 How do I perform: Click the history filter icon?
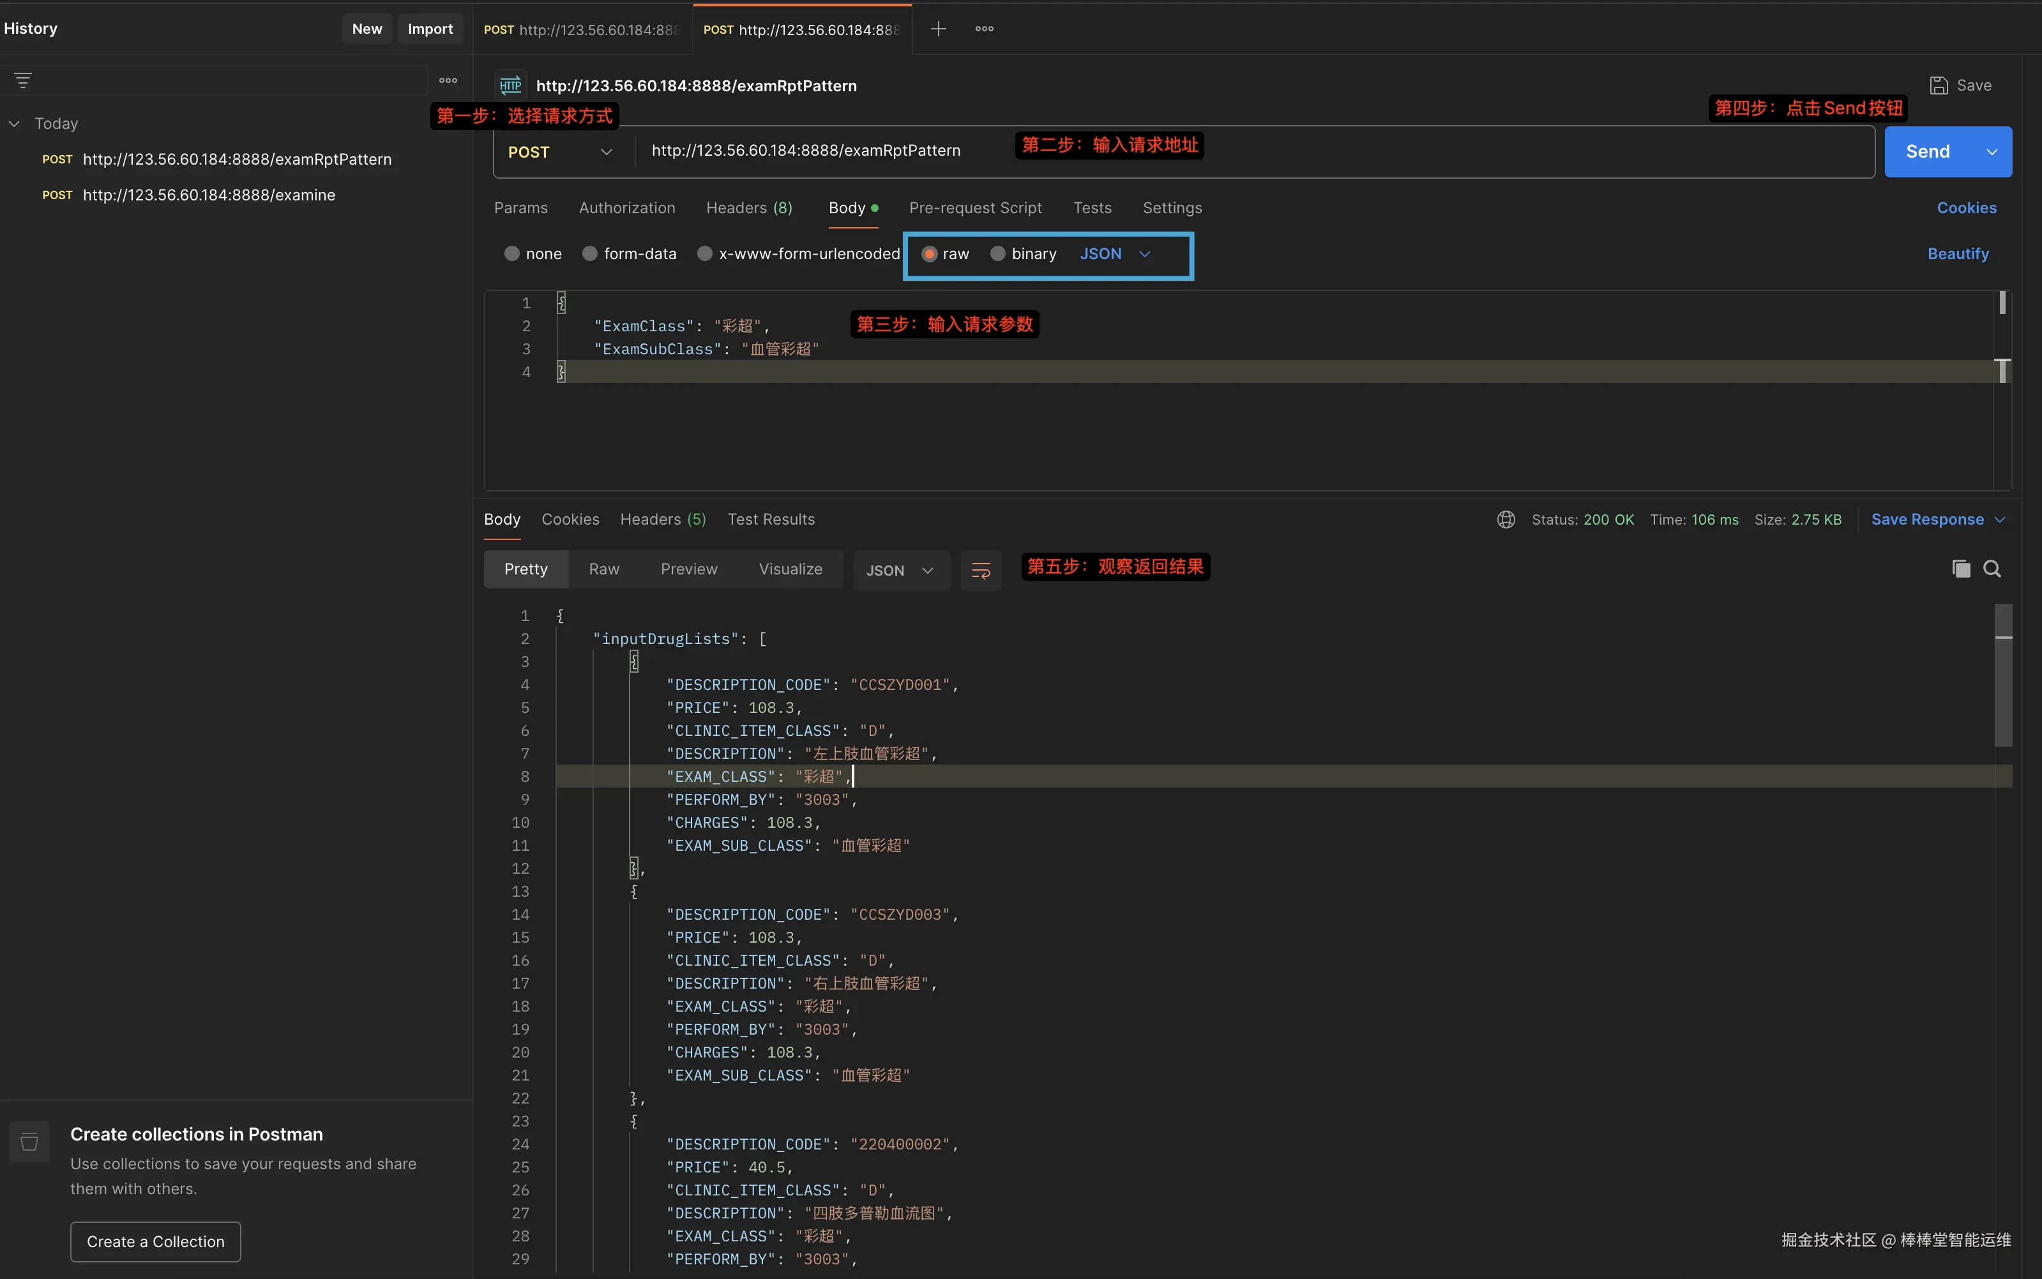(x=23, y=80)
